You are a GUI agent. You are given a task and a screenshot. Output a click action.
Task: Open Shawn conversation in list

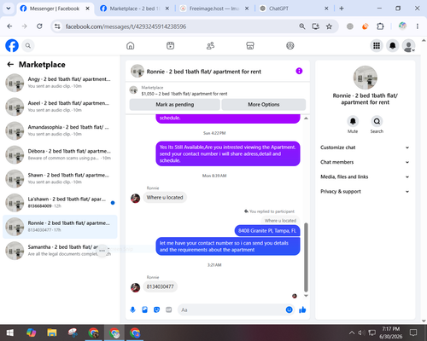point(60,178)
